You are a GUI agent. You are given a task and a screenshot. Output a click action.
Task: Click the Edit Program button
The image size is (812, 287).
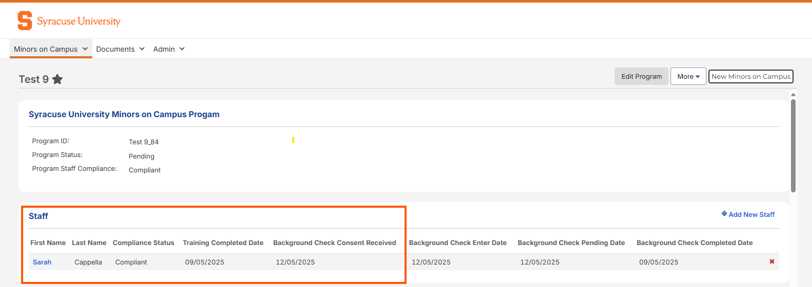(x=641, y=77)
